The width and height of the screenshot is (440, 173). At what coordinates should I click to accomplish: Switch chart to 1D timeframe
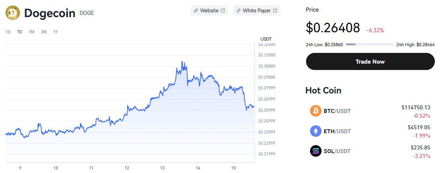pos(8,32)
